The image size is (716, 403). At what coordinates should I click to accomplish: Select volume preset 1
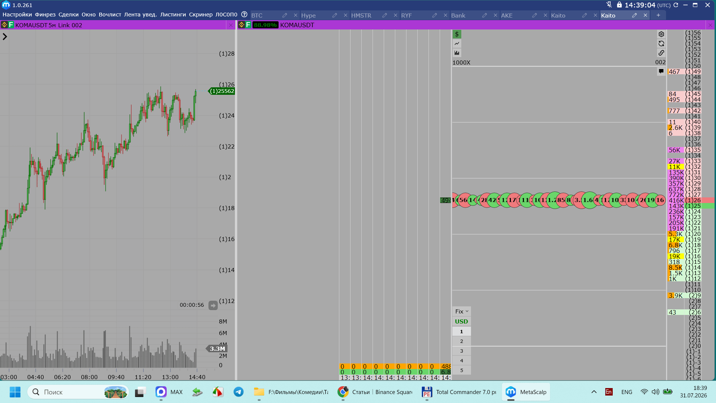coord(462,331)
